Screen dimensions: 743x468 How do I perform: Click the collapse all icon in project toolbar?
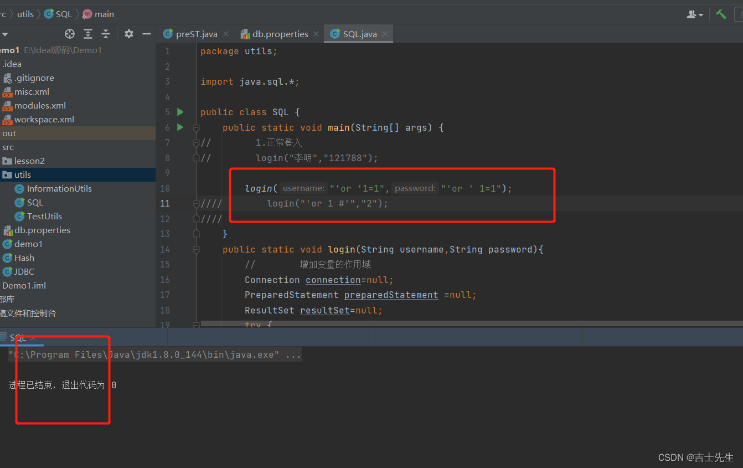[106, 34]
